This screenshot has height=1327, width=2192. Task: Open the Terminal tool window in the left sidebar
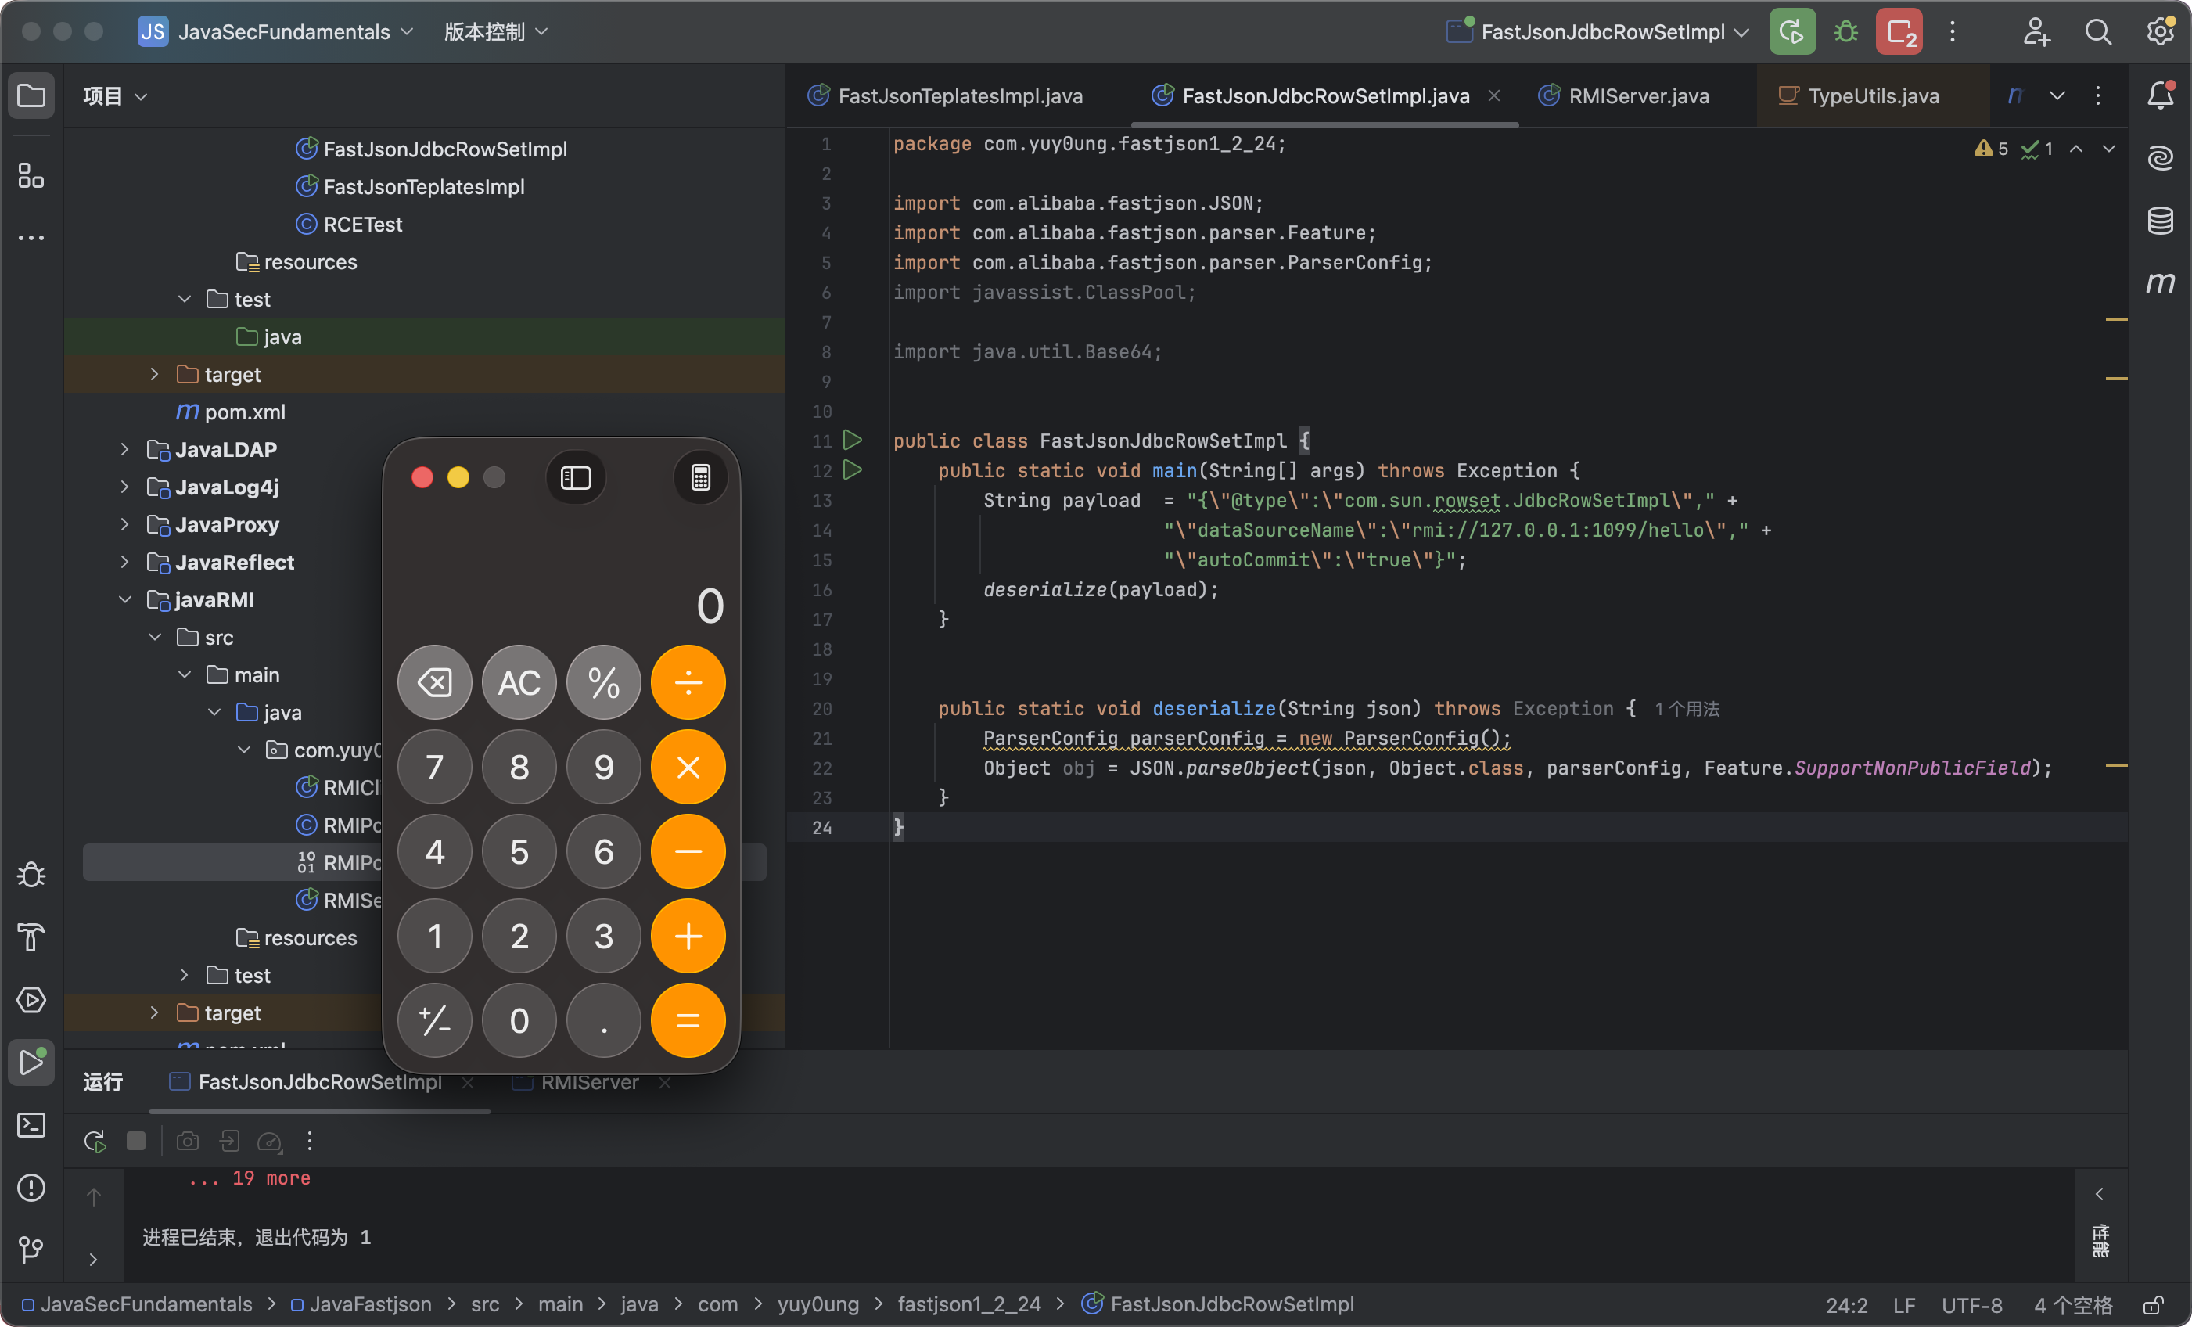pyautogui.click(x=31, y=1125)
